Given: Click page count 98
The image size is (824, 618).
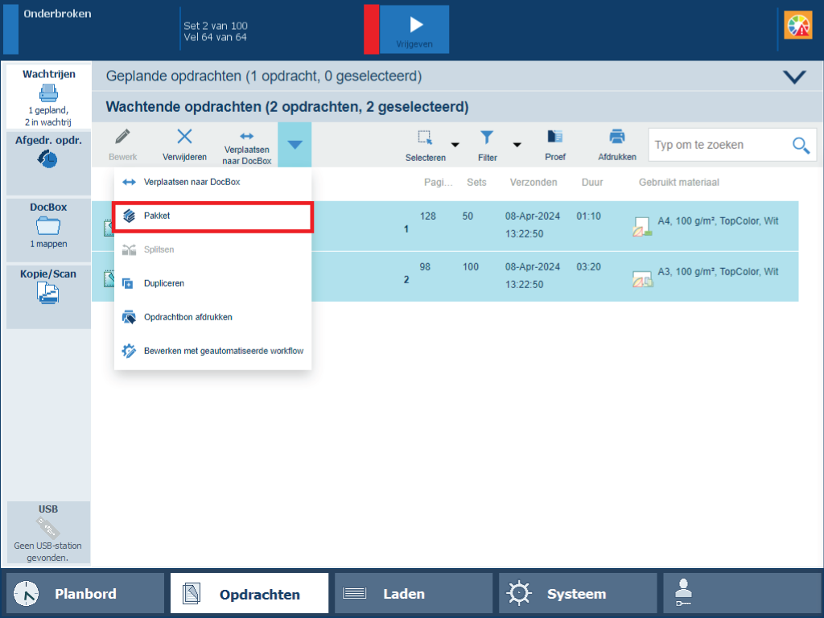Looking at the screenshot, I should (x=425, y=267).
